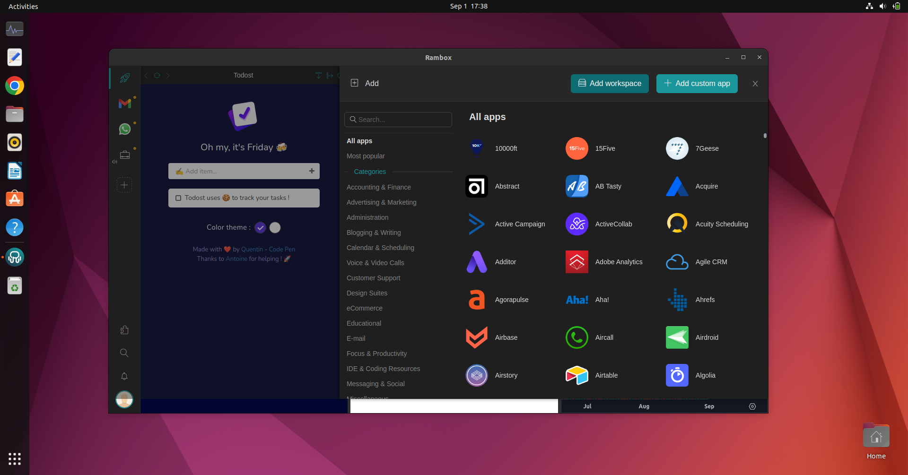The height and width of the screenshot is (475, 908).
Task: Open the Messaging & Social category
Action: click(x=375, y=384)
